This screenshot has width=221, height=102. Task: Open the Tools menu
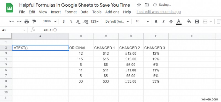[97, 12]
